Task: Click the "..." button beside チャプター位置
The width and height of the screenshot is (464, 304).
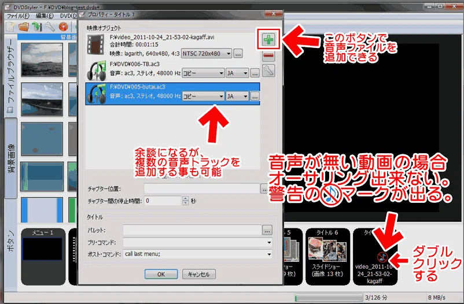Action: tap(264, 188)
